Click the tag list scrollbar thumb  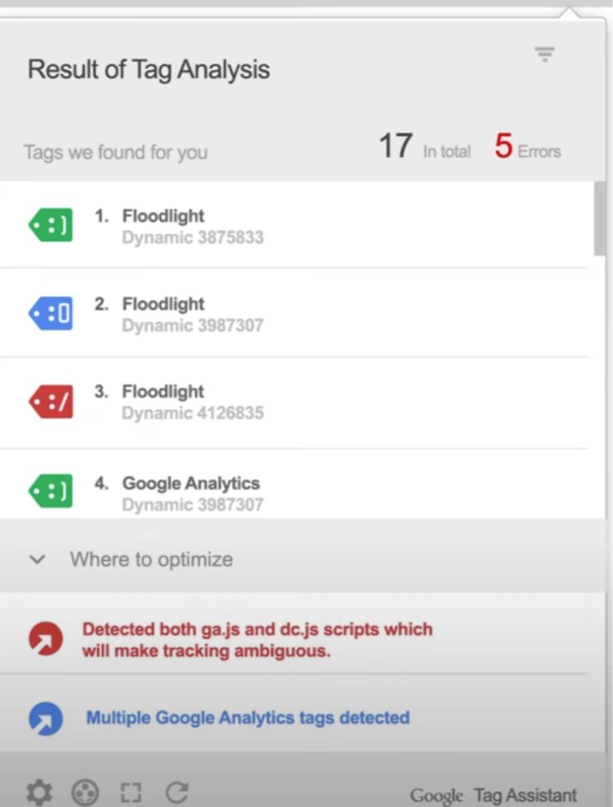click(599, 219)
